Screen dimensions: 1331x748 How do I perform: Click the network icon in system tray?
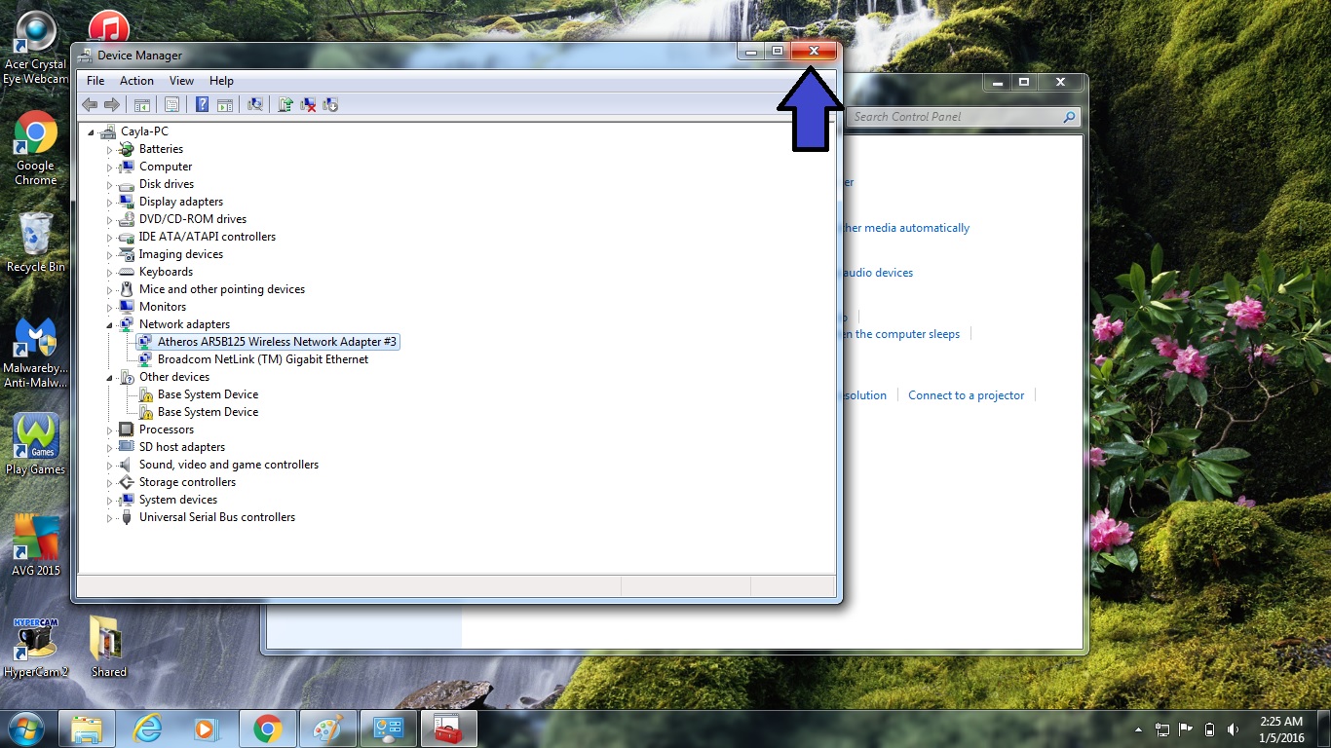click(x=1162, y=729)
